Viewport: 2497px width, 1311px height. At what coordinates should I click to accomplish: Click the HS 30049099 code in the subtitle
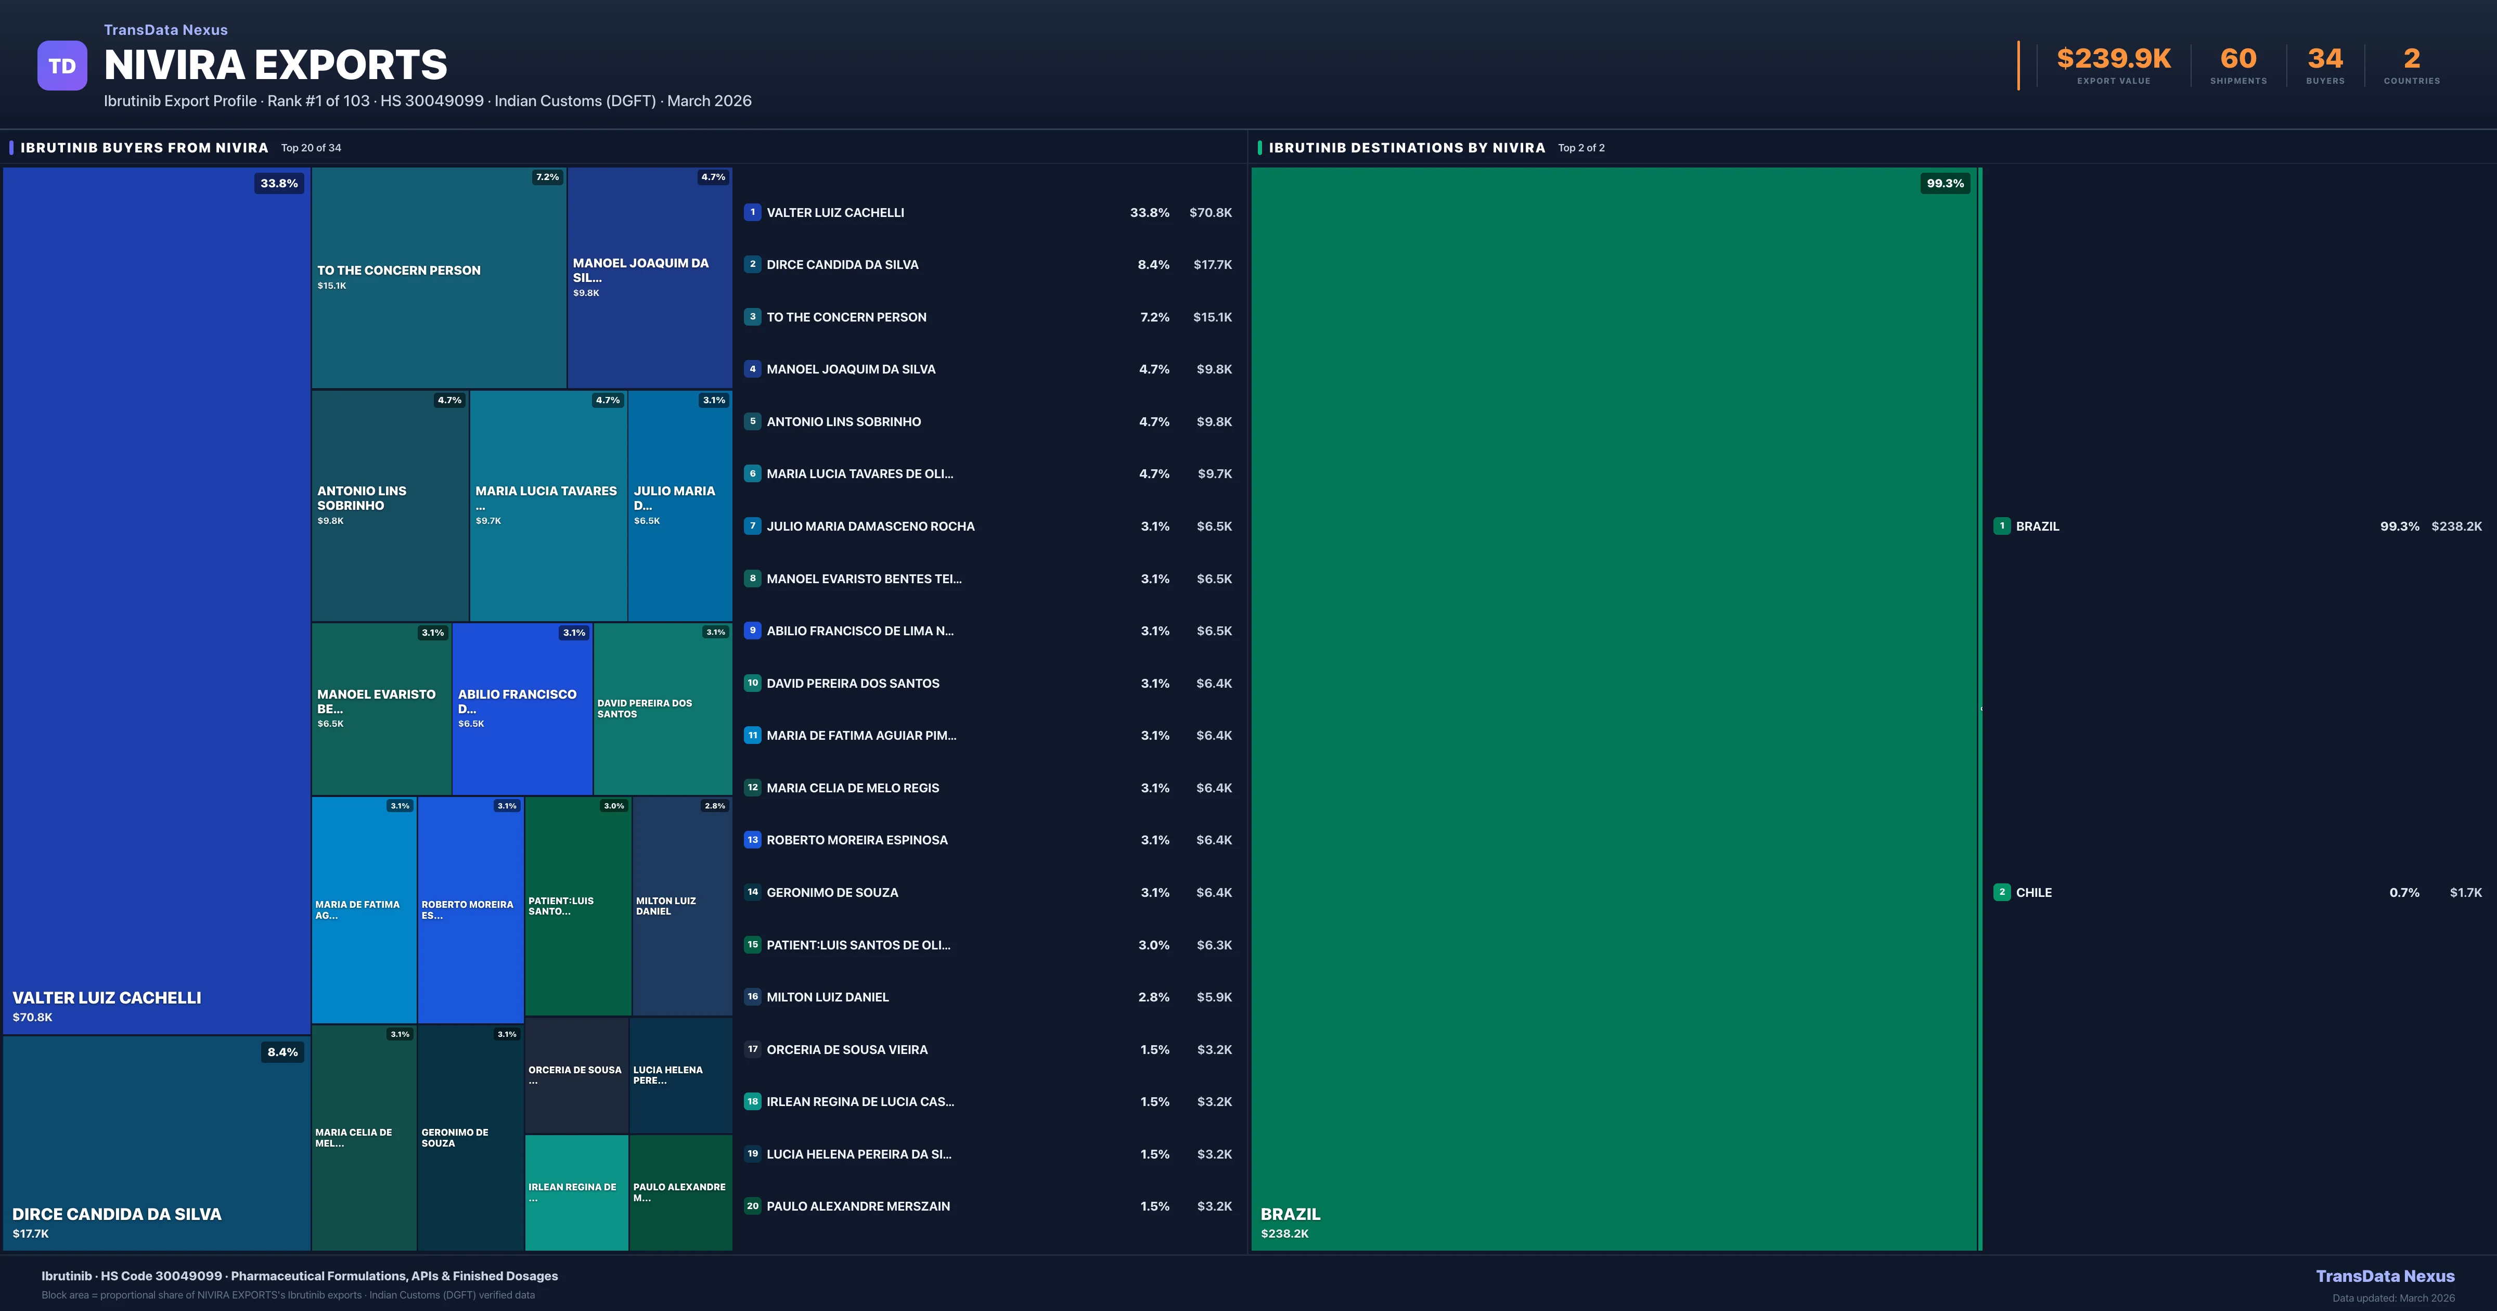tap(431, 101)
